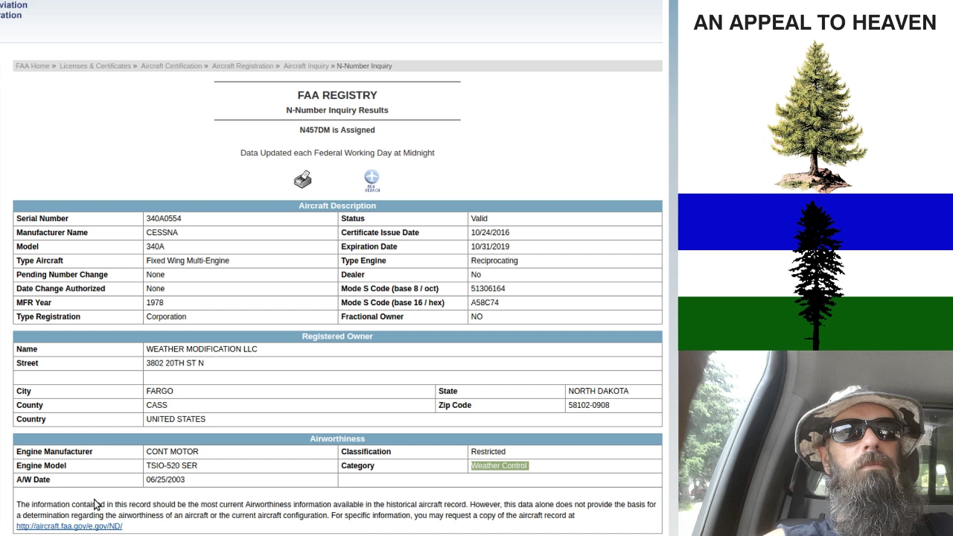Click the new search icon
The height and width of the screenshot is (536, 953).
[x=372, y=181]
